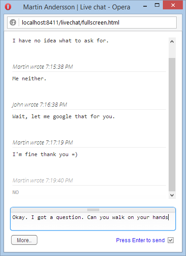Click the "Wait, let me google" message
This screenshot has width=186, height=256.
(64, 116)
